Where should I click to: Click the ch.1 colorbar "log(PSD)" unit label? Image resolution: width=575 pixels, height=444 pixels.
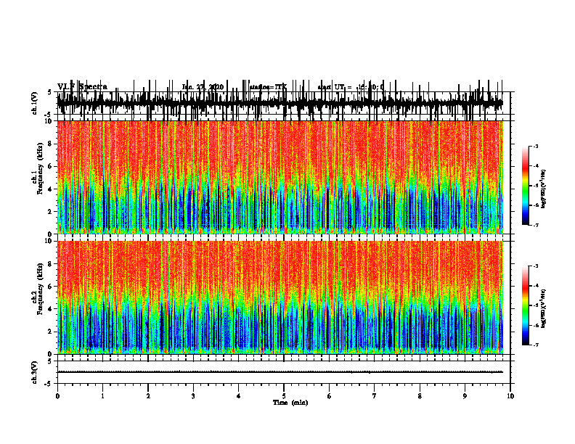pyautogui.click(x=544, y=189)
